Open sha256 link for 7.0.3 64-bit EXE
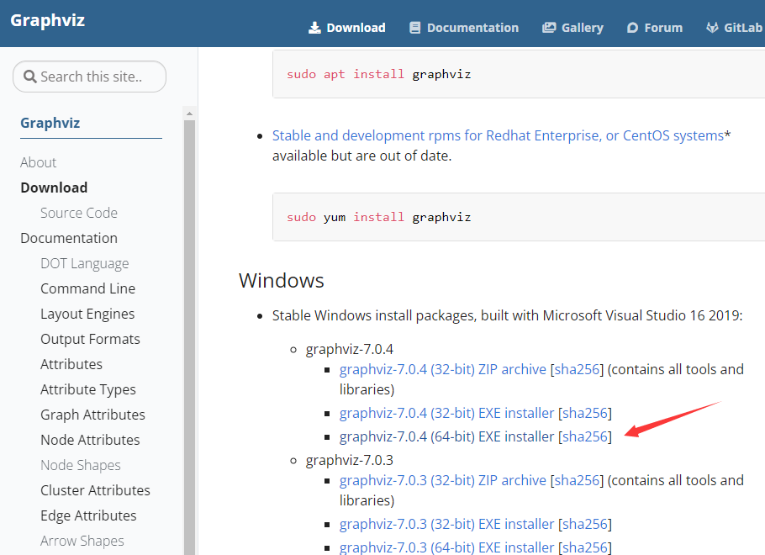Screen dimensions: 765x555 [585, 547]
